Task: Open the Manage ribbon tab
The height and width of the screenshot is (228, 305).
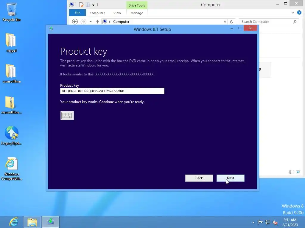Action: coord(137,13)
